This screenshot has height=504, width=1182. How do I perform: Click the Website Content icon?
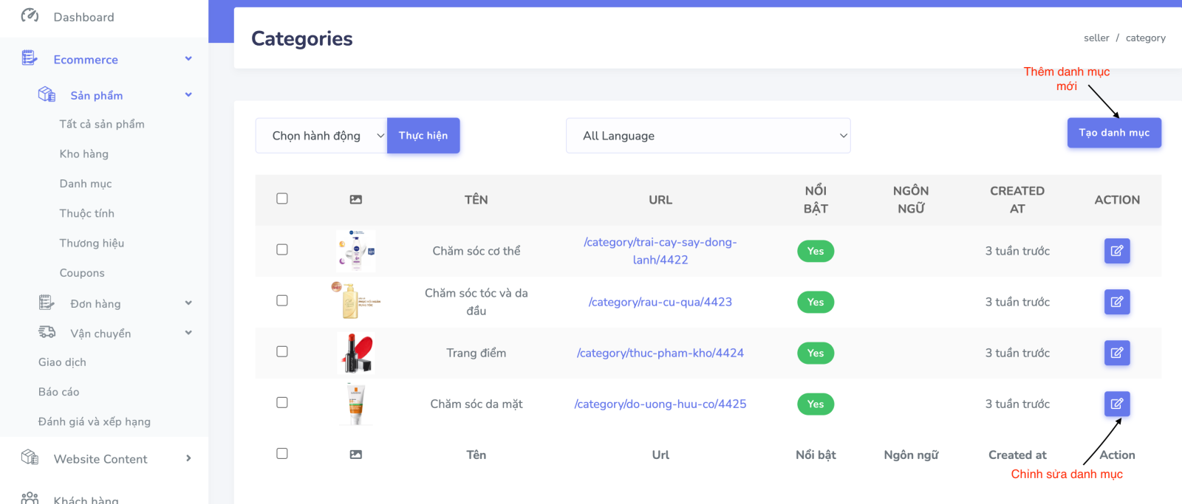30,458
